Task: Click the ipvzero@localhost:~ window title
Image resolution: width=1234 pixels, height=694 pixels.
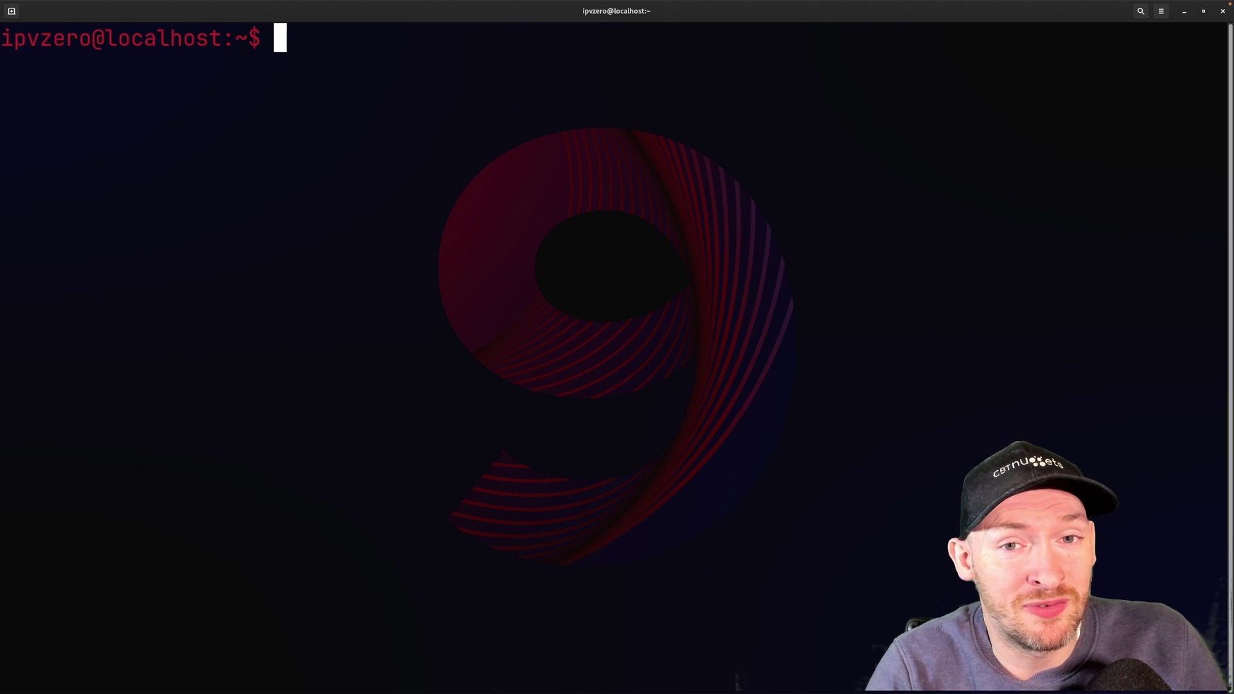Action: click(x=616, y=11)
